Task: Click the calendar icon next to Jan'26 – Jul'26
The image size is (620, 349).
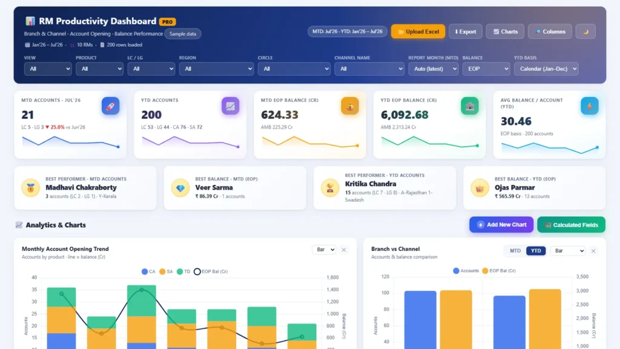Action: pyautogui.click(x=27, y=45)
